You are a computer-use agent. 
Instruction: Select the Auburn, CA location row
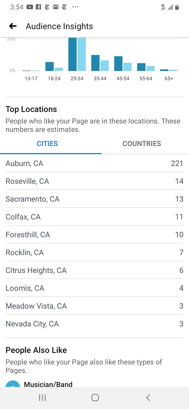click(x=94, y=163)
